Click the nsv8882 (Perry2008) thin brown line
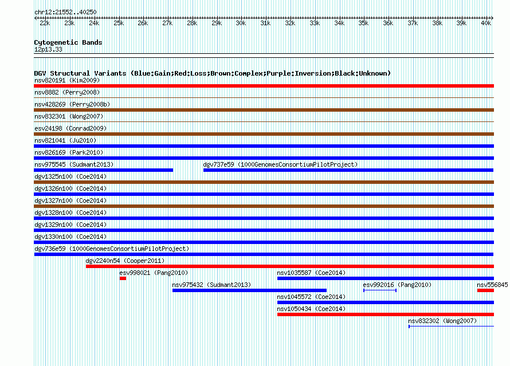Viewport: 510px width, 366px height. tap(264, 97)
